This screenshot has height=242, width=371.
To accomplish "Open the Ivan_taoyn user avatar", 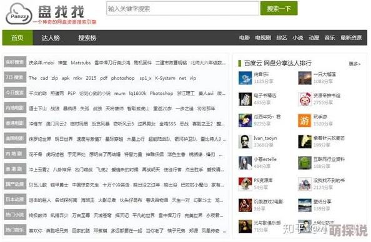I will pos(245,142).
